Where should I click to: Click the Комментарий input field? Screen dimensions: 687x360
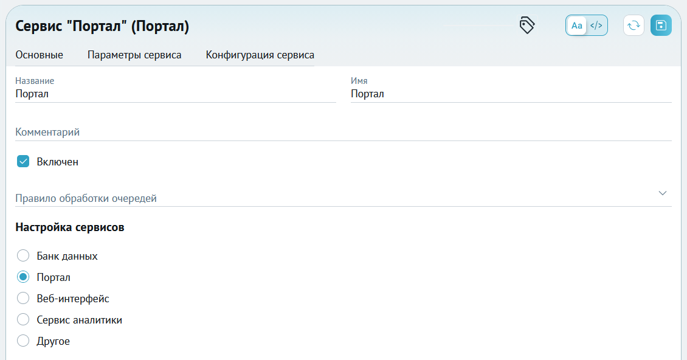pyautogui.click(x=343, y=132)
